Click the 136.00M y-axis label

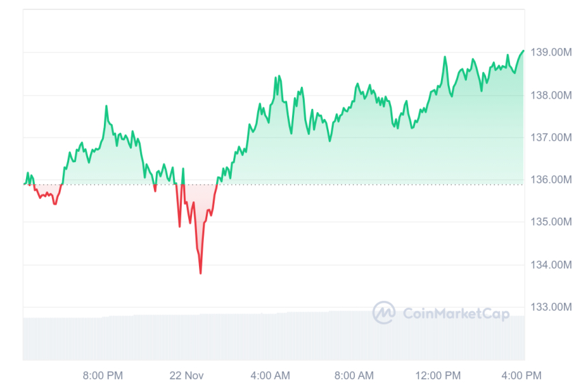point(552,180)
